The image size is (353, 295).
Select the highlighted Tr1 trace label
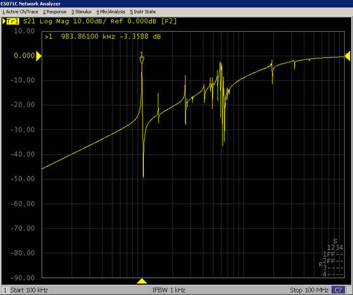(x=13, y=21)
